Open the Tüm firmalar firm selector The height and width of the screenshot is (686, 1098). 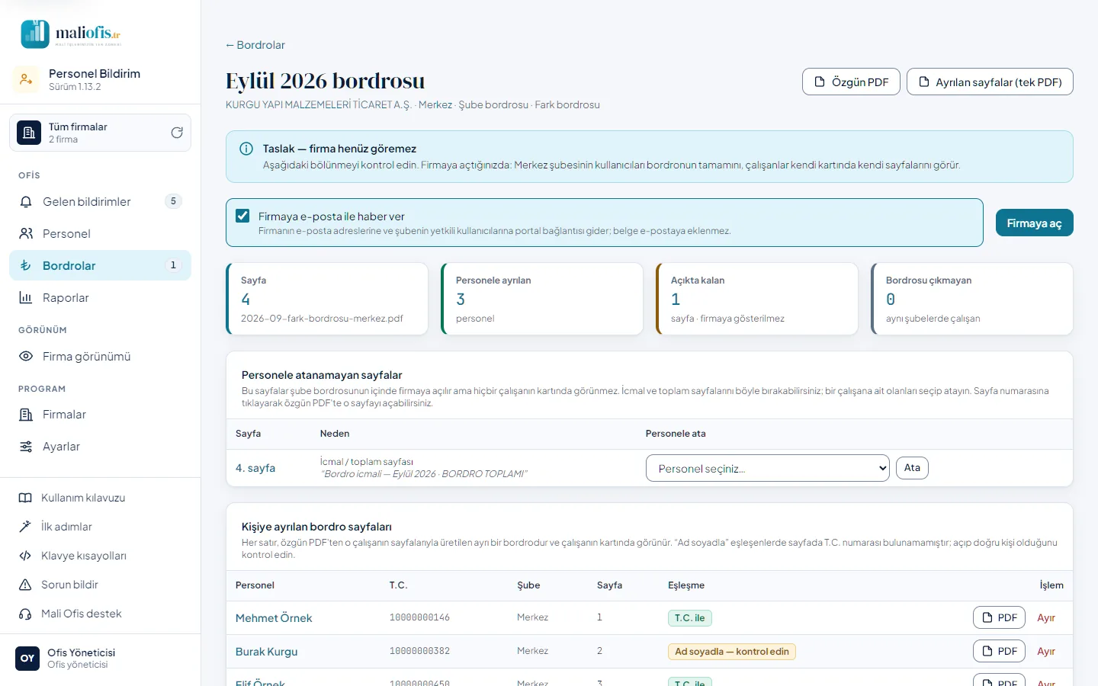(x=100, y=133)
